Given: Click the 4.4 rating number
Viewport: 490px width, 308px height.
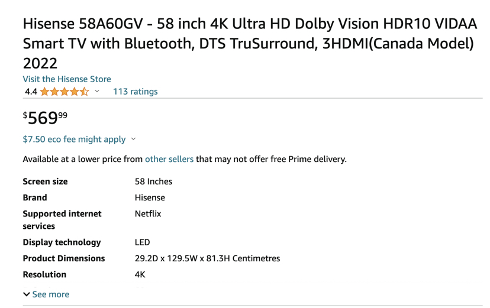Looking at the screenshot, I should pos(31,92).
